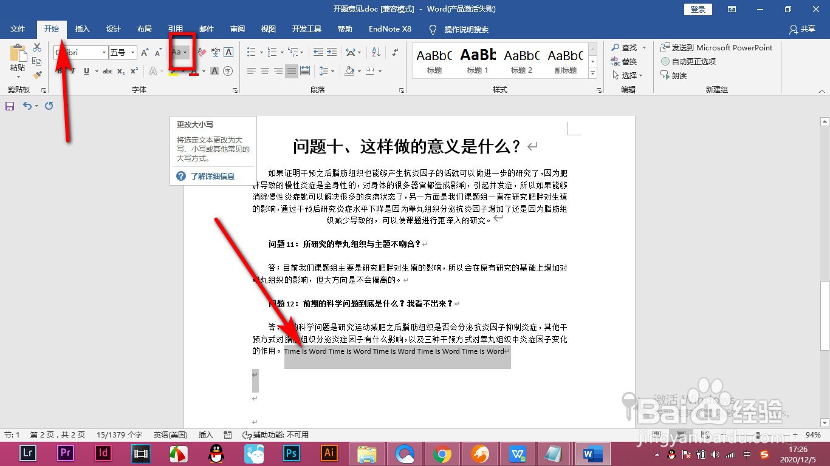Click the Copy icon in clipboard group

coord(37,61)
